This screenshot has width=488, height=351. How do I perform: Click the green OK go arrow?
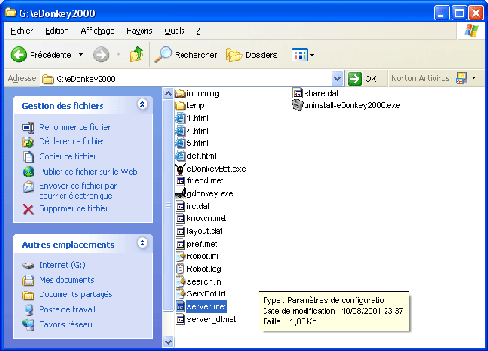[355, 79]
